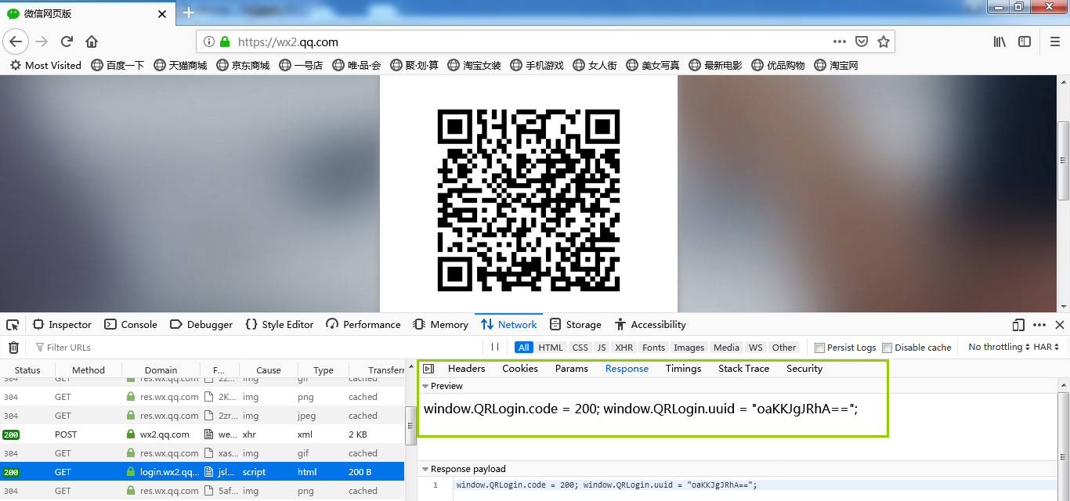This screenshot has width=1070, height=501.
Task: Open the Memory panel
Action: tap(440, 325)
